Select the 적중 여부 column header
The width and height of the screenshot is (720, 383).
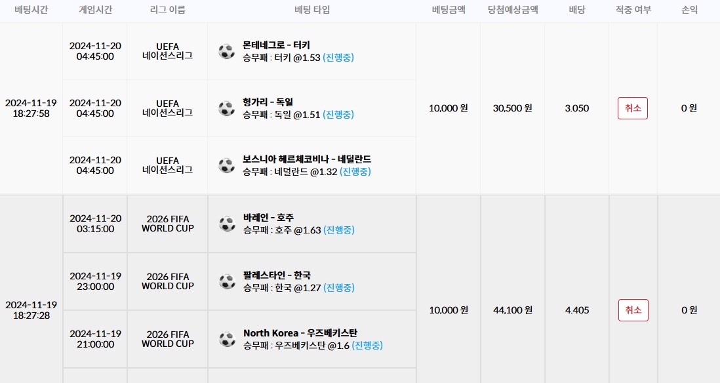(633, 10)
